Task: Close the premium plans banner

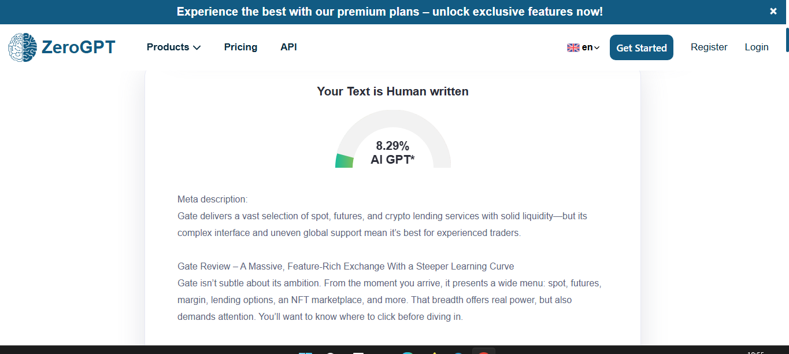Action: [x=773, y=12]
